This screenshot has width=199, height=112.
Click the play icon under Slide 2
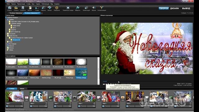point(31,106)
